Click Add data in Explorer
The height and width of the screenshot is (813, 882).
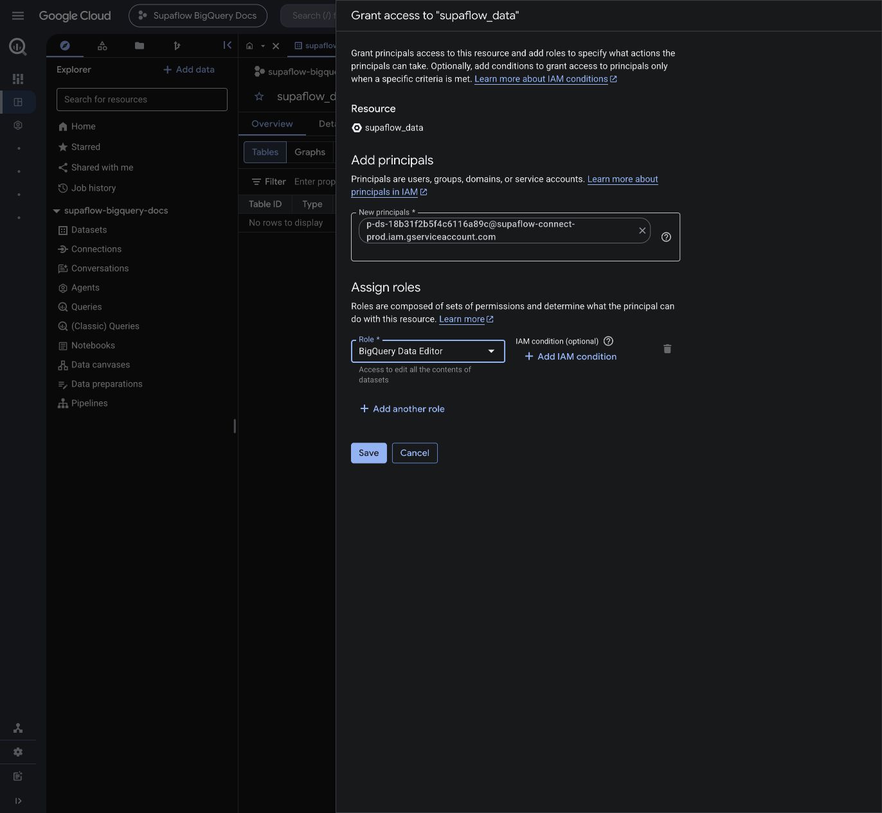click(x=189, y=69)
